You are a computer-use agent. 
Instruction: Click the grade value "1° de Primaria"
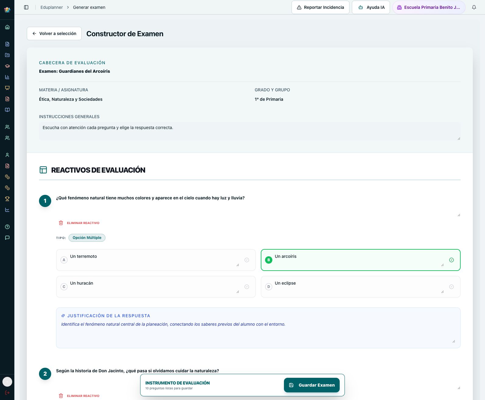[269, 99]
